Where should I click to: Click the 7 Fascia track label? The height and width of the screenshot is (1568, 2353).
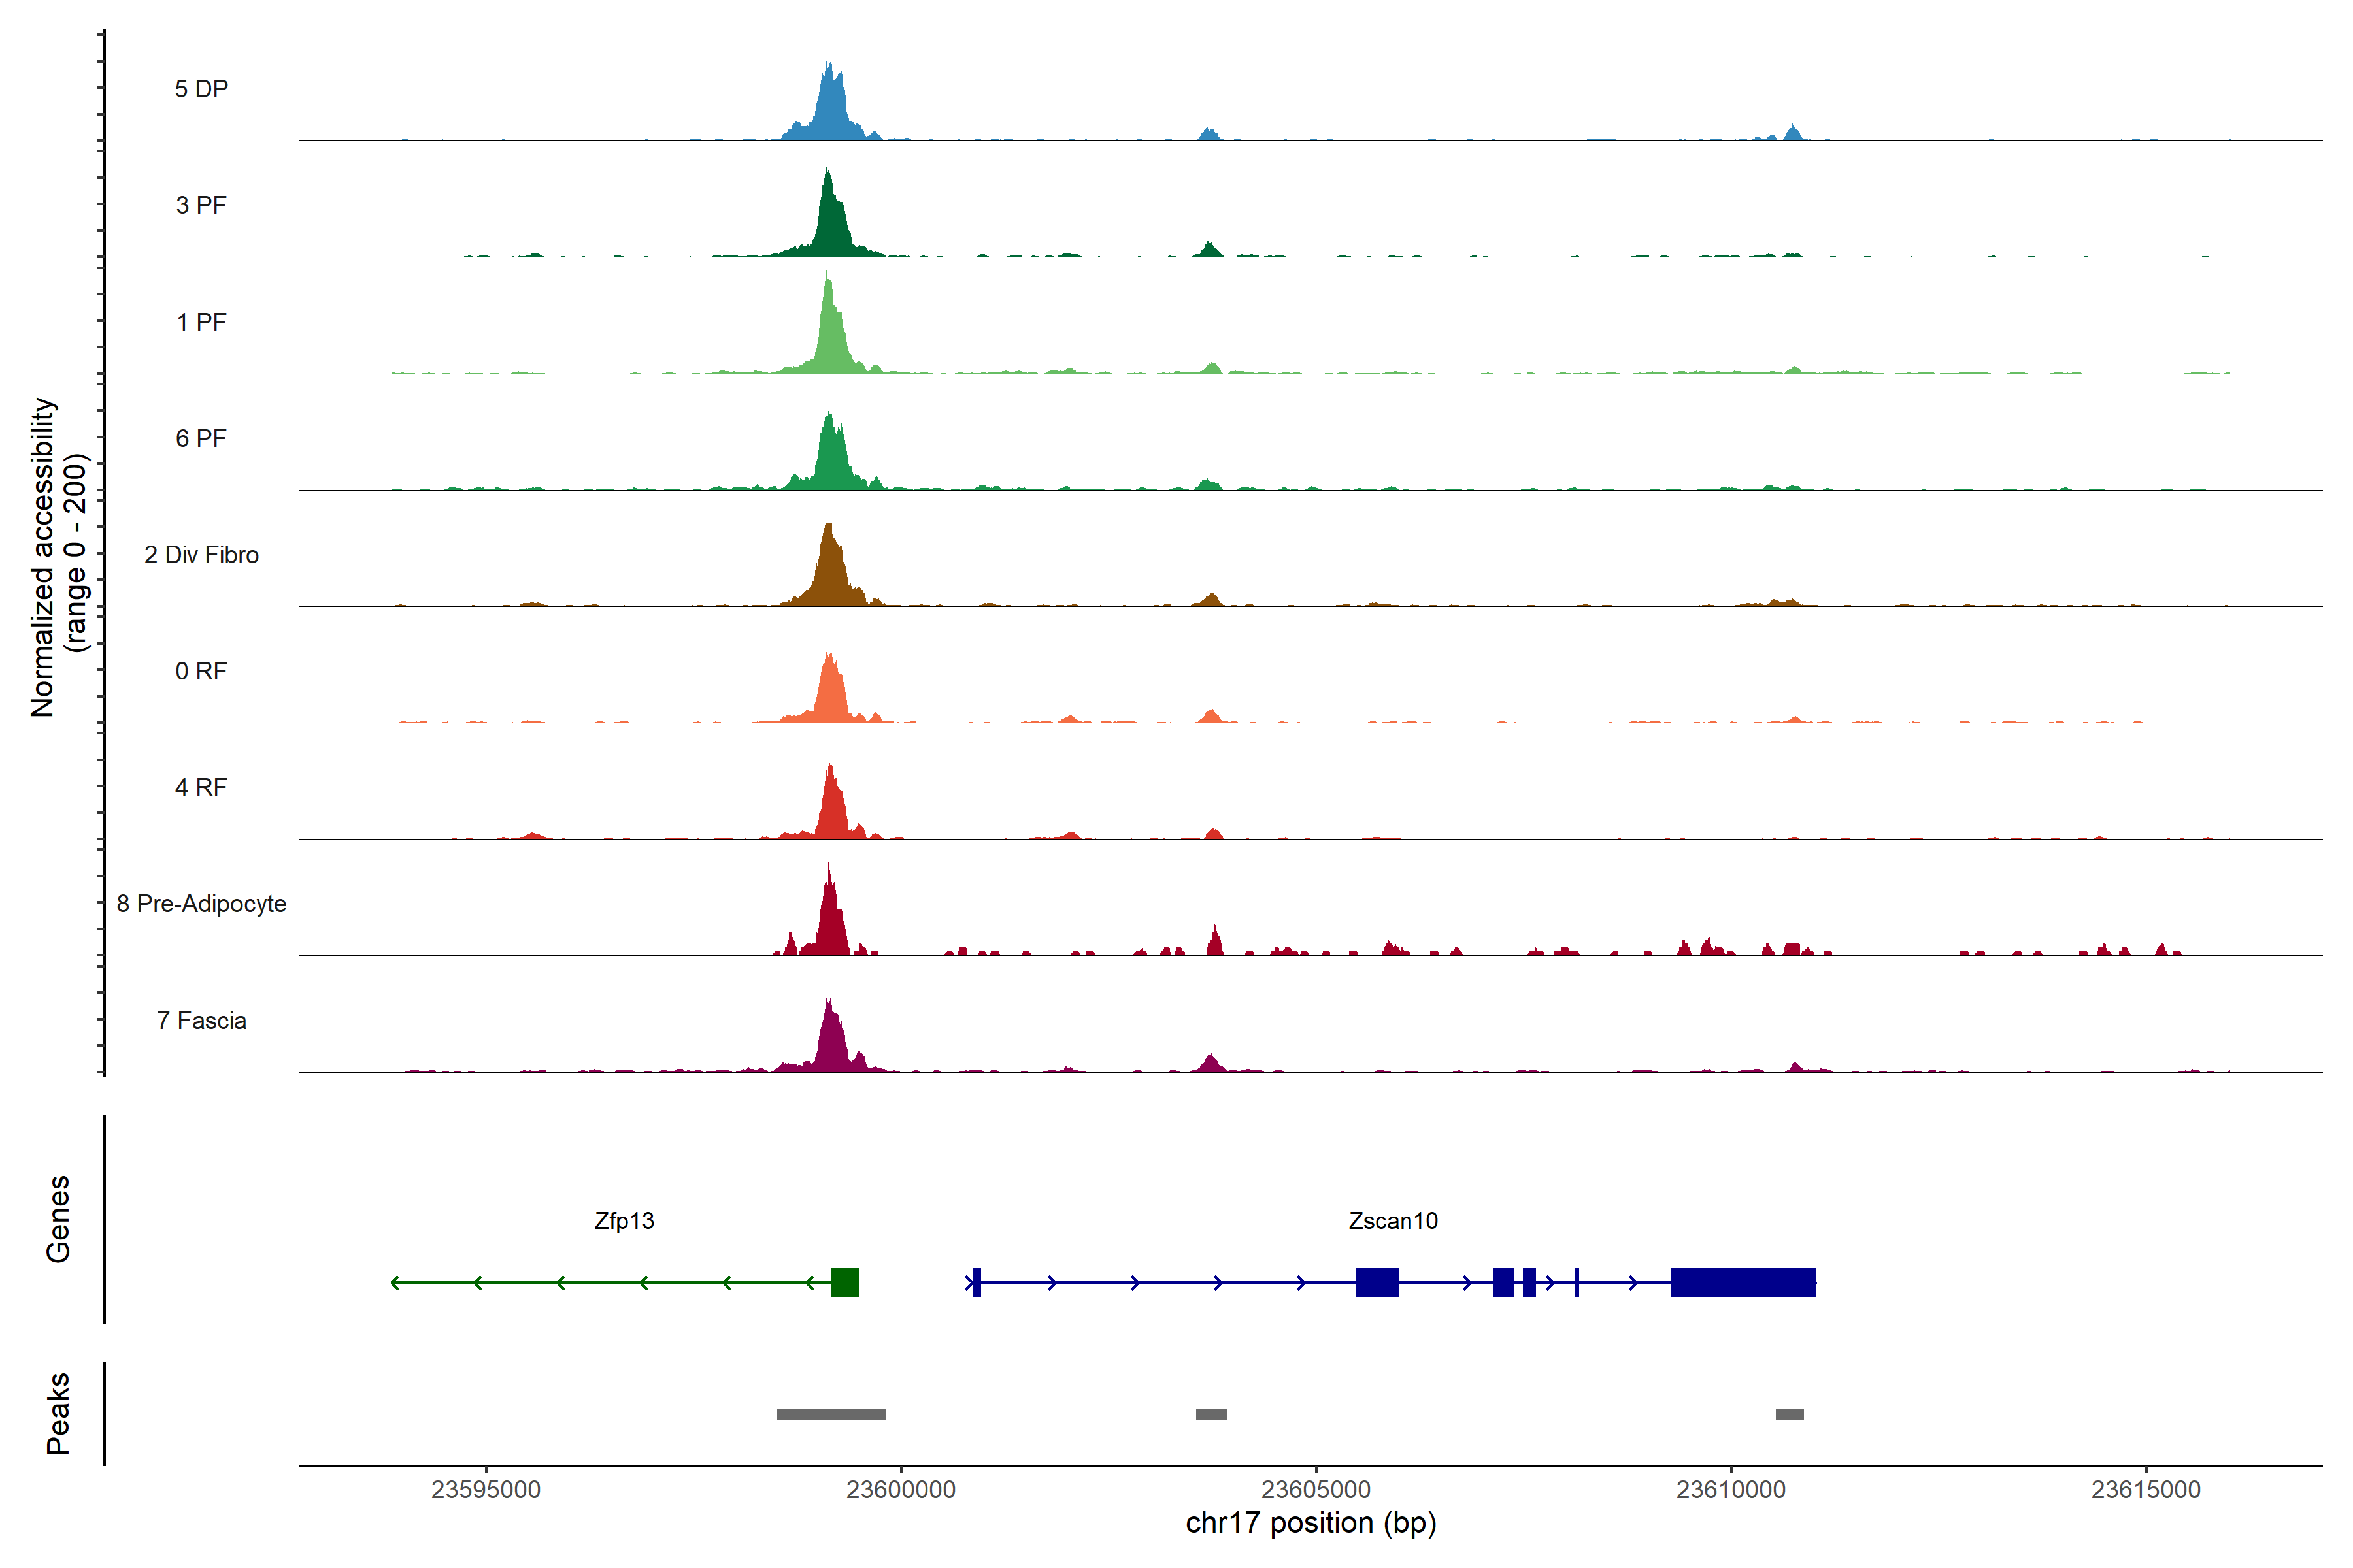point(201,1021)
